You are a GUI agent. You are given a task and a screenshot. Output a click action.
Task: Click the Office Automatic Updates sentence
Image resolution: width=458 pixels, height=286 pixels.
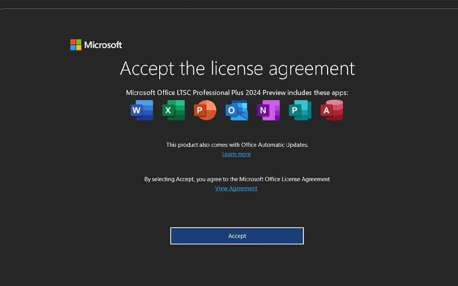237,145
